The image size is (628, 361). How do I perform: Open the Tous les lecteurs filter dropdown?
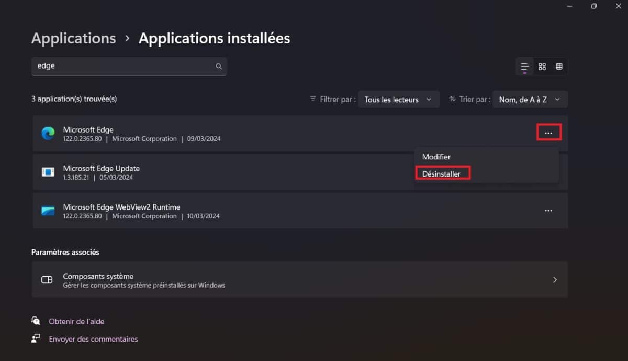click(x=398, y=100)
